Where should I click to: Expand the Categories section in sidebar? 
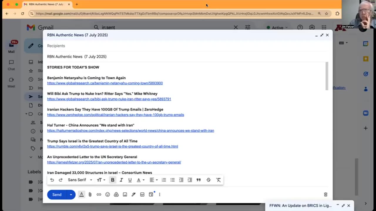click(x=26, y=114)
